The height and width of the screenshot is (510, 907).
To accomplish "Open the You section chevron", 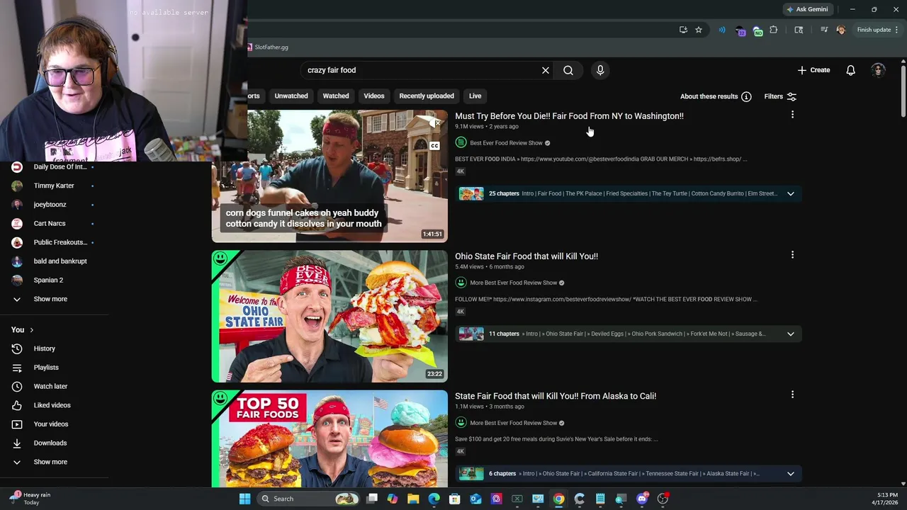I will (31, 330).
